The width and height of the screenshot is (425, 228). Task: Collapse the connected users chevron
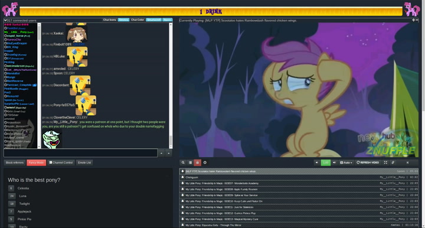(x=5, y=20)
